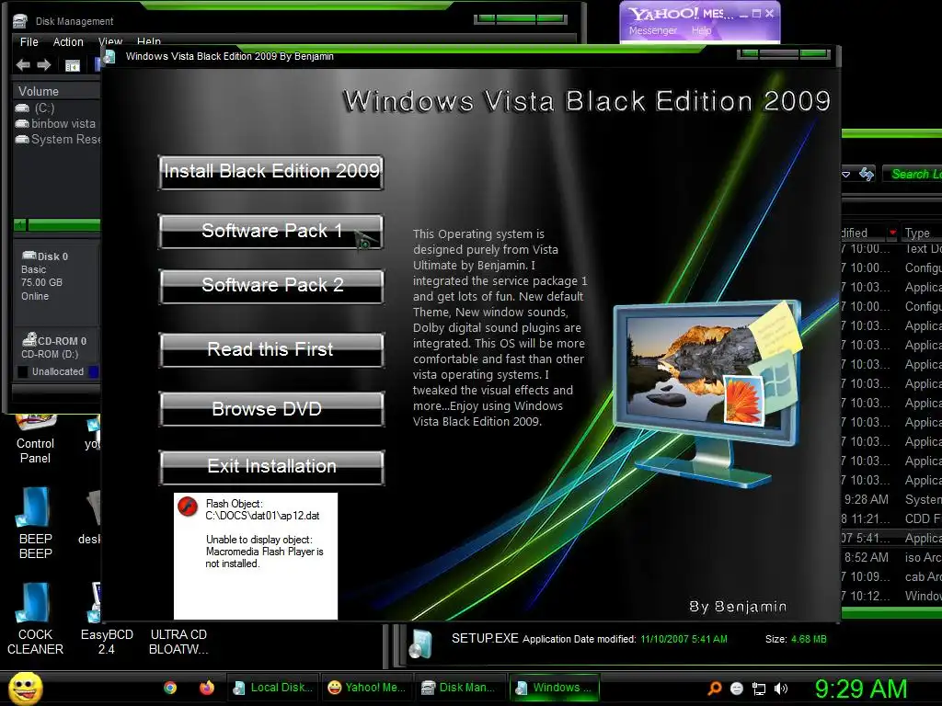Sort by the Type column header
The image size is (942, 706).
coord(920,233)
